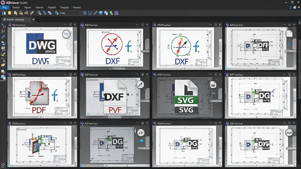Click the printer icon on SVG window

(213, 84)
